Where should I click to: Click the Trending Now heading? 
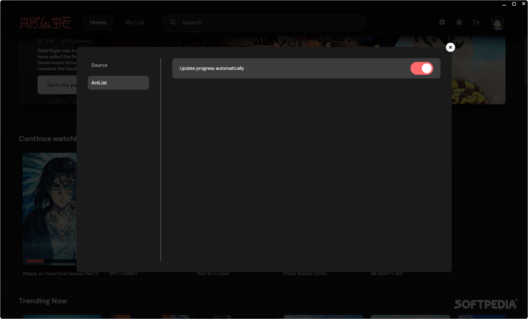(43, 301)
